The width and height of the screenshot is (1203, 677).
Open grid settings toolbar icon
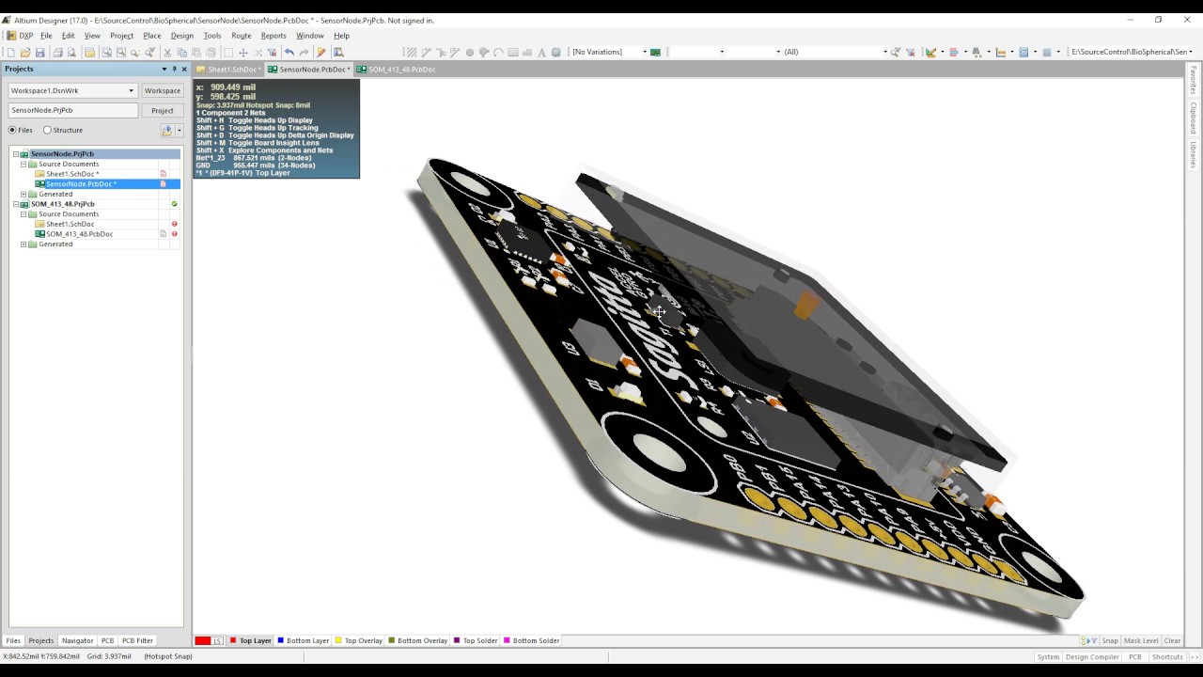tap(1047, 52)
